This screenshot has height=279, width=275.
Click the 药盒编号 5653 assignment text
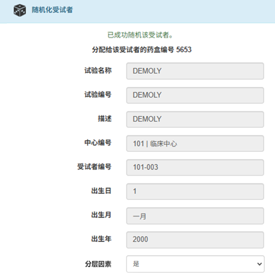142,50
